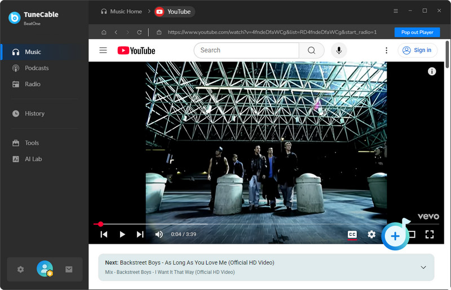451x290 pixels.
Task: Toggle theater mode
Action: click(x=413, y=234)
